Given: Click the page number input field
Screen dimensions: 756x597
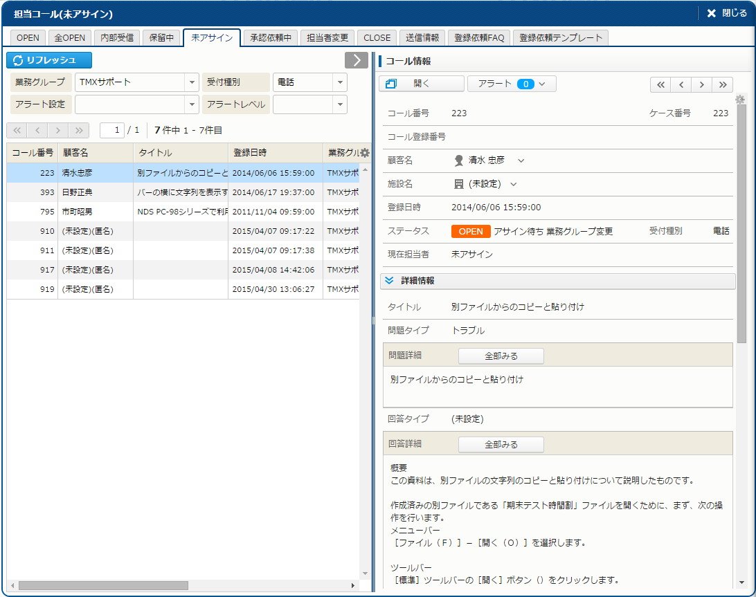Looking at the screenshot, I should (111, 130).
